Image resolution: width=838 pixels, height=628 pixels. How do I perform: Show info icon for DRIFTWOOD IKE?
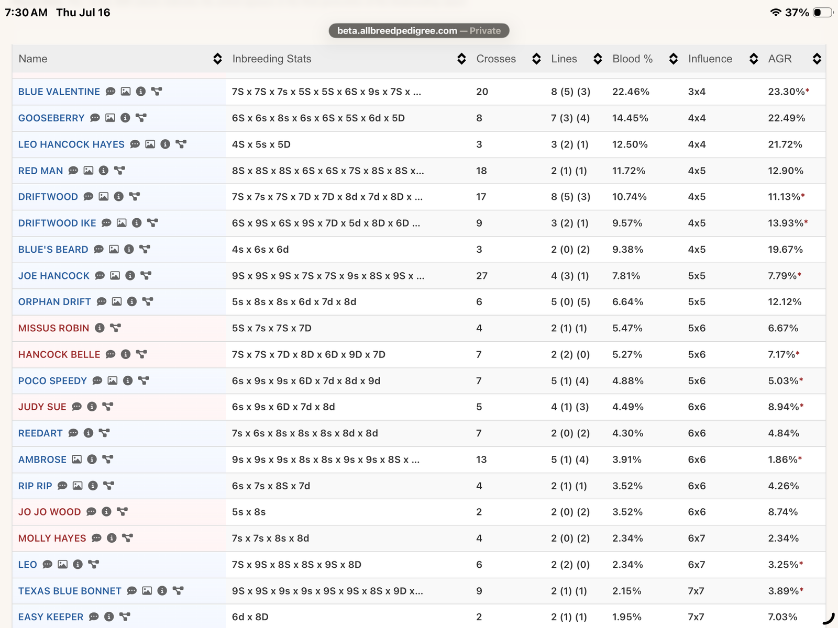point(137,223)
